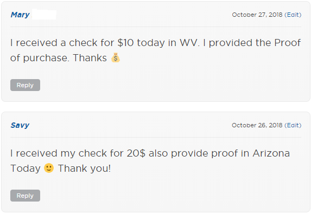Click the money bag emoji in Mary's comment
The image size is (311, 214).
coord(116,57)
